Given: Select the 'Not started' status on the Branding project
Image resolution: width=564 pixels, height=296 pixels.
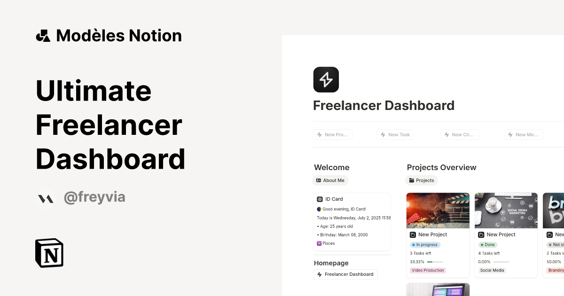Looking at the screenshot, I should tap(556, 244).
